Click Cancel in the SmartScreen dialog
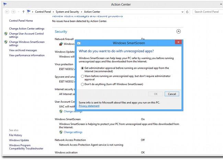The height and width of the screenshot is (160, 223). (x=172, y=94)
